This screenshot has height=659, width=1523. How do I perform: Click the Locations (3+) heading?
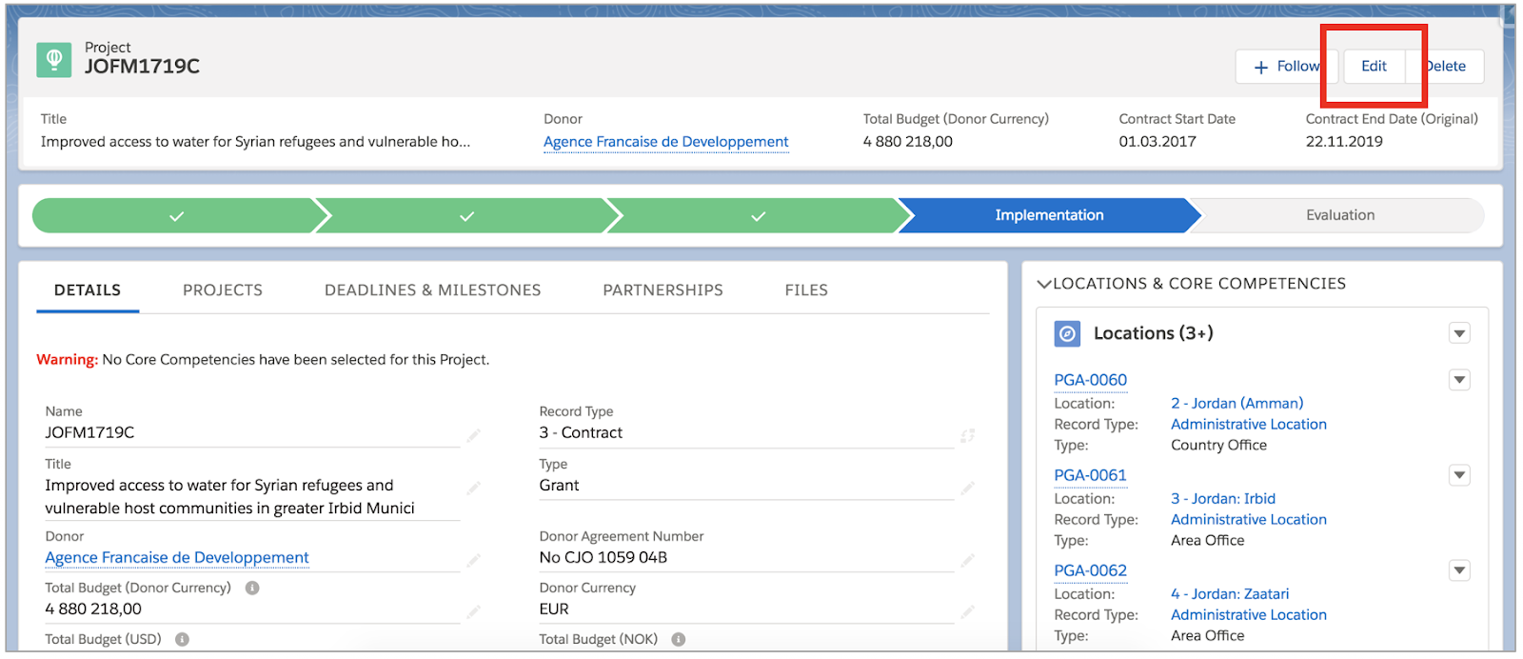tap(1153, 333)
